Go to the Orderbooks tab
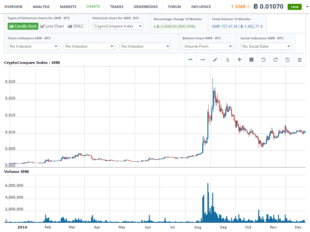The width and height of the screenshot is (310, 232). pyautogui.click(x=145, y=7)
